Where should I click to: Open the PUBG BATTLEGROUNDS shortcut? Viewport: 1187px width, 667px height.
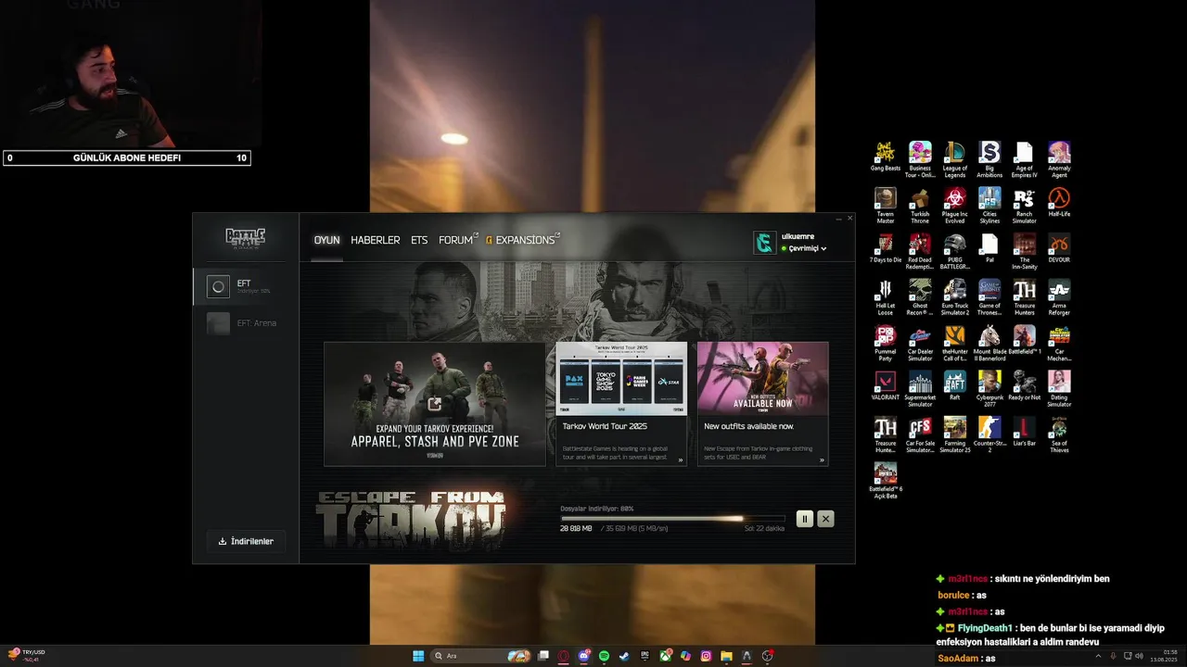click(x=954, y=252)
